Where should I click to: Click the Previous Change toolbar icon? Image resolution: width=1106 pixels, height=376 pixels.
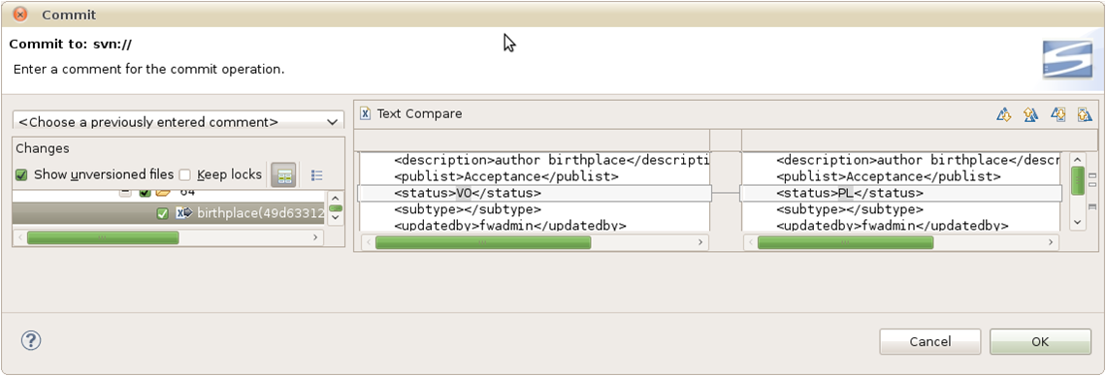1084,114
